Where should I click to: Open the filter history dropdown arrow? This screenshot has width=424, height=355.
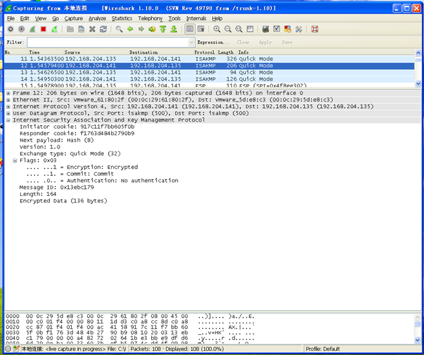(x=190, y=42)
